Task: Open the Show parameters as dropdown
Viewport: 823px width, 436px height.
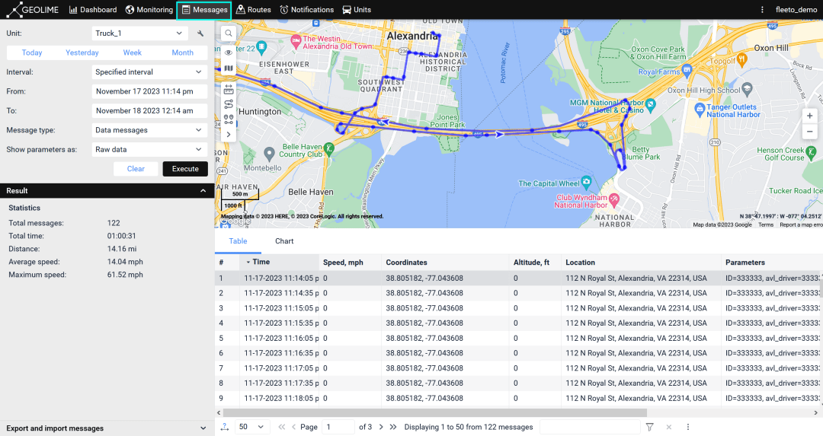Action: click(149, 149)
